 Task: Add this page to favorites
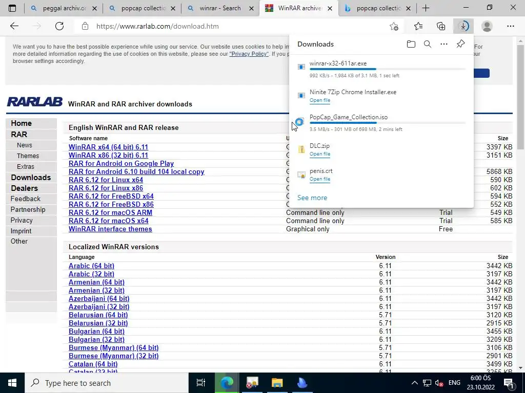coord(394,26)
